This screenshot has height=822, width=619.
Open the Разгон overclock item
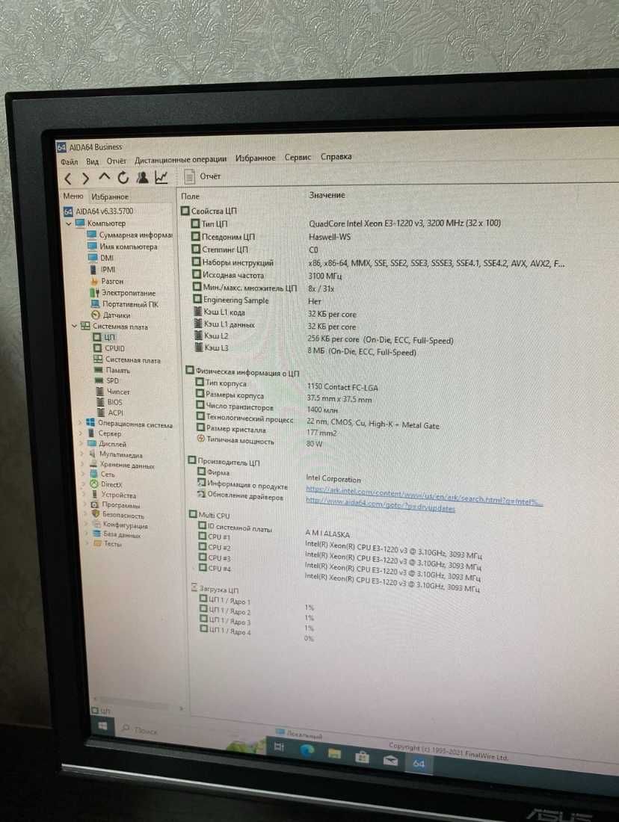click(x=106, y=281)
